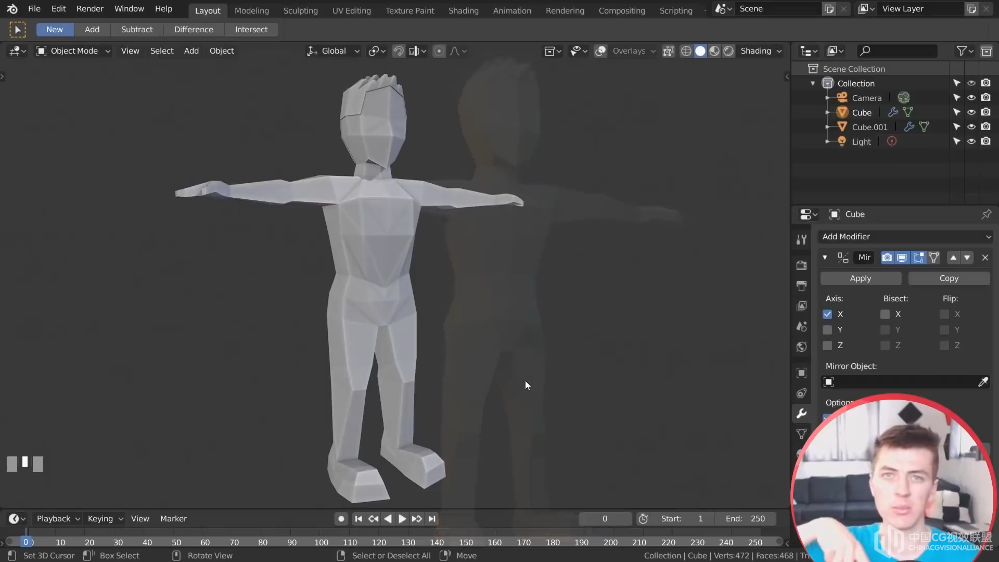Open Keying dropdown in timeline
This screenshot has width=999, height=562.
(105, 519)
